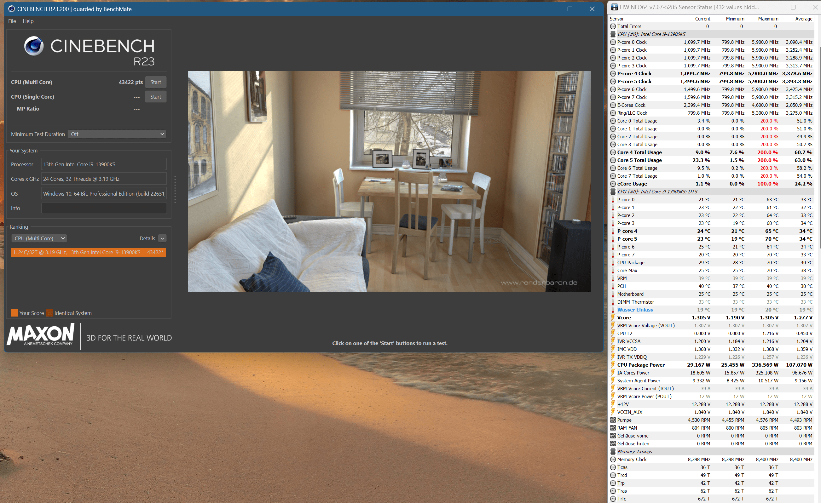Viewport: 821px width, 503px height.
Task: Click the icon beside Tcas timing
Action: point(613,467)
